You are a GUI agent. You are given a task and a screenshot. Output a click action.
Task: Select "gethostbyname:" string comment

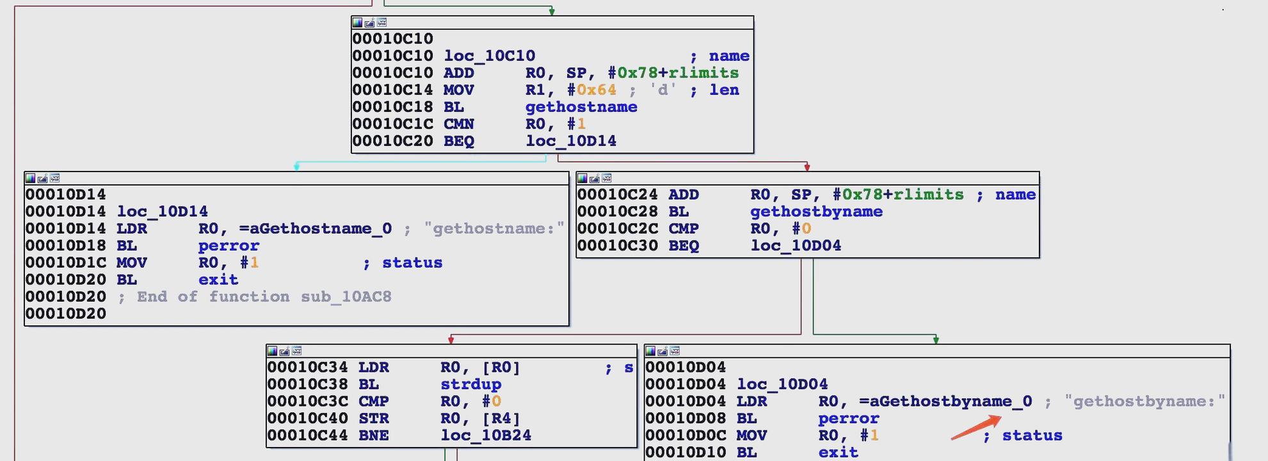[x=1145, y=401]
